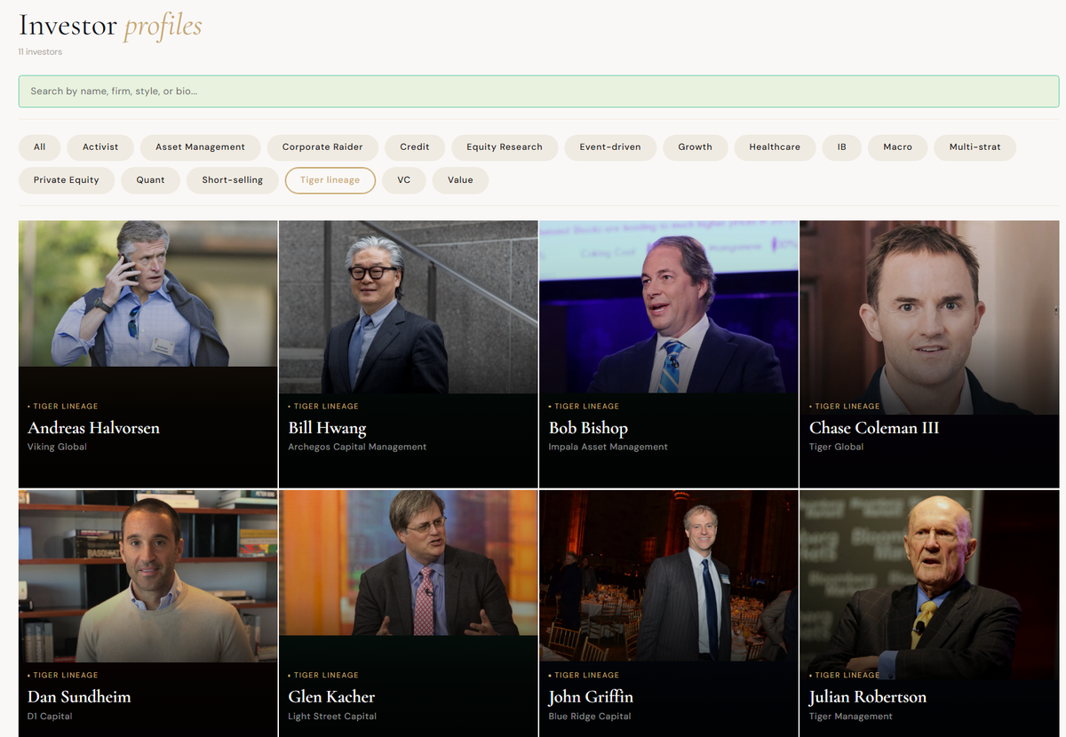This screenshot has width=1066, height=737.
Task: Click the Glen Kacher name heading
Action: click(331, 697)
